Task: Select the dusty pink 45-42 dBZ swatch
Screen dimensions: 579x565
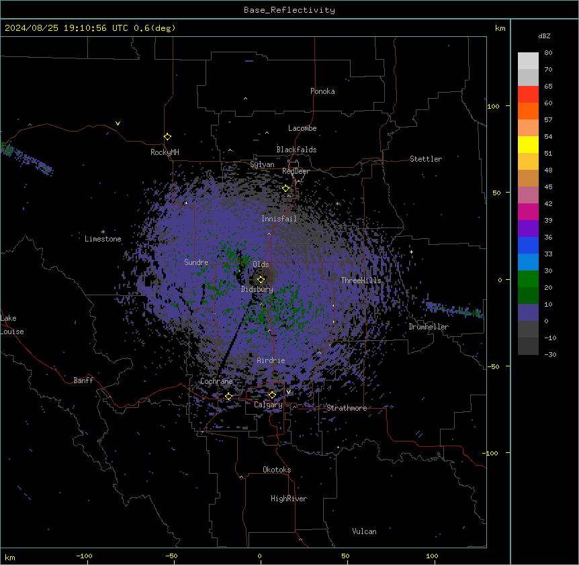Action: [x=528, y=195]
